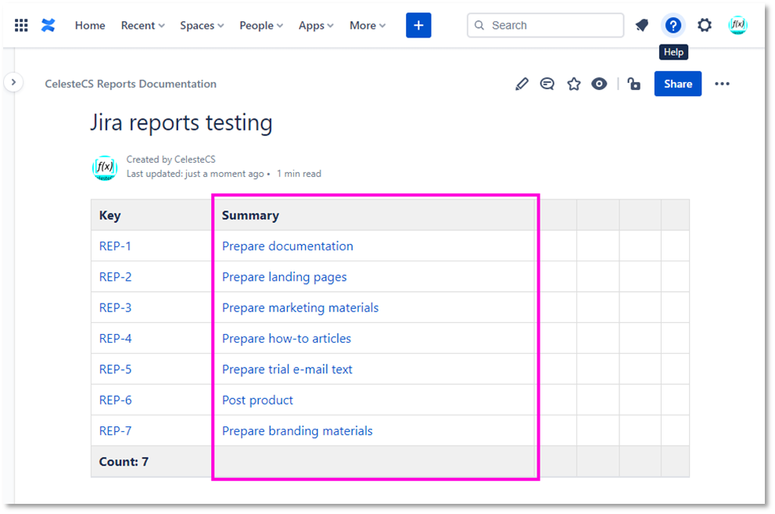
Task: Open Prepare marketing materials link
Action: point(300,307)
